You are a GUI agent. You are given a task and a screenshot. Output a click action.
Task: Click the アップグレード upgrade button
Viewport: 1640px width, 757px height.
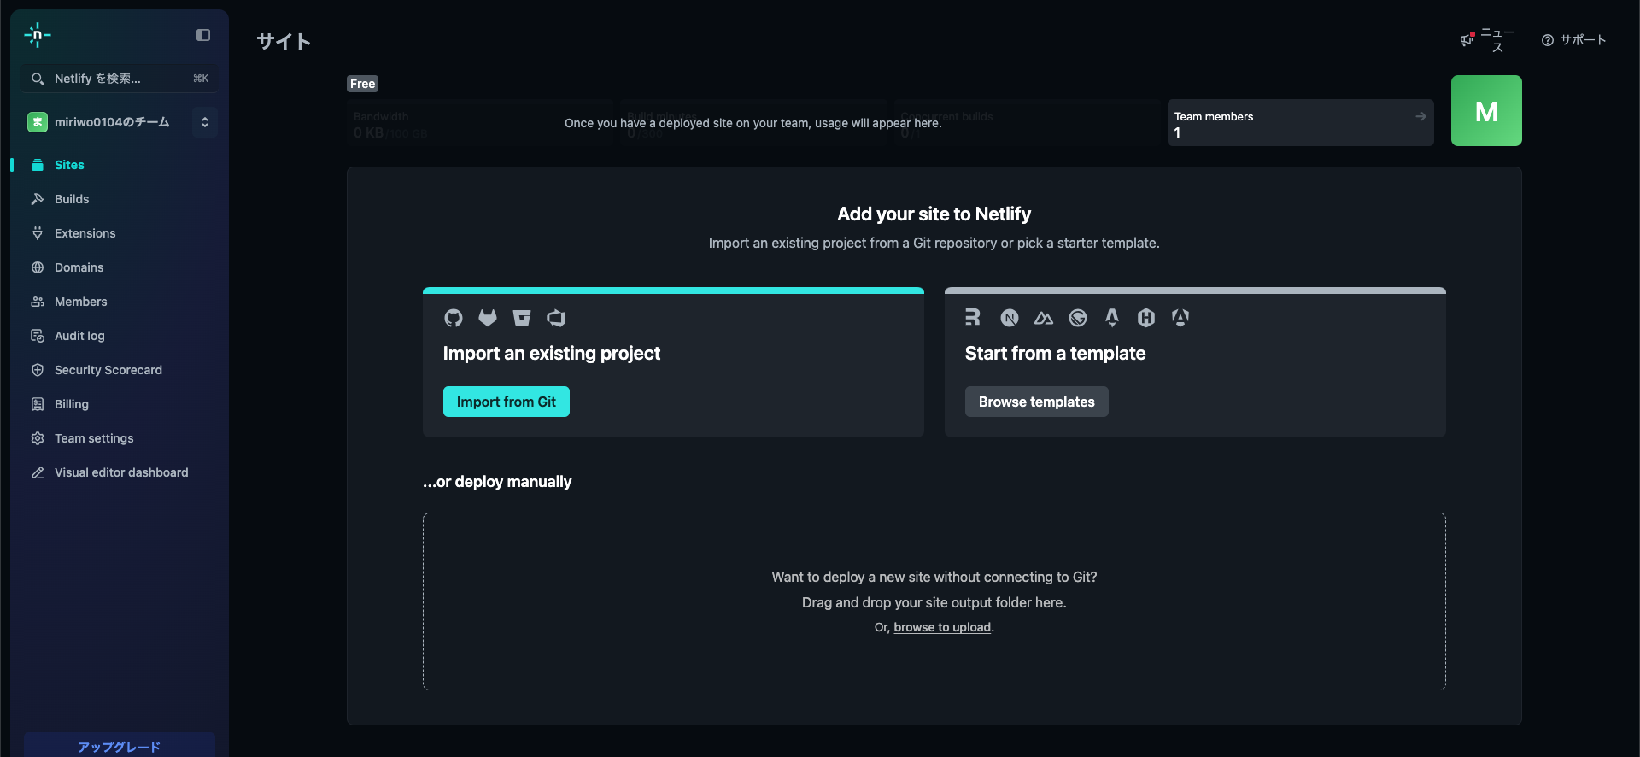(120, 745)
